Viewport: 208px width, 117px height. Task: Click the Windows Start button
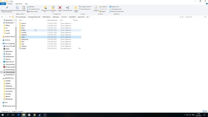[2, 115]
